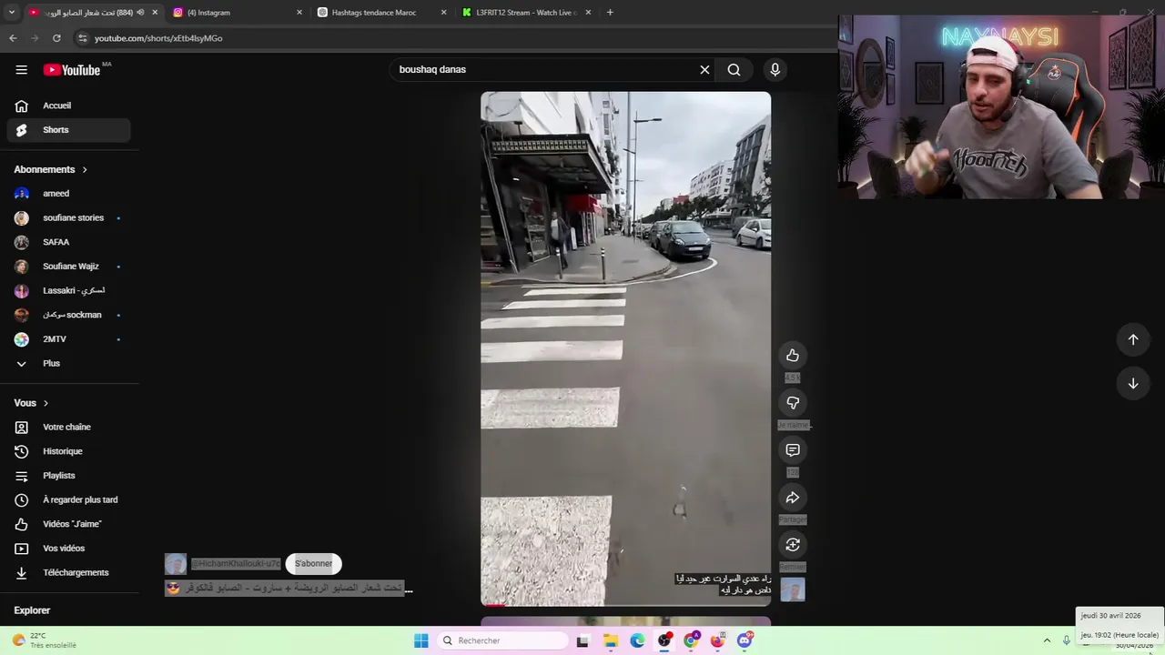Open the browser tab search dropdown
Viewport: 1165px width, 655px height.
pyautogui.click(x=11, y=13)
